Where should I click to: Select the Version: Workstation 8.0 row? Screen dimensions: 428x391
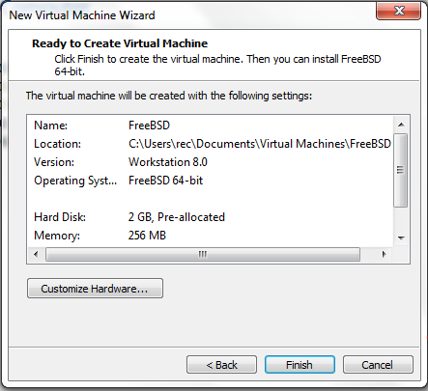[x=211, y=162]
